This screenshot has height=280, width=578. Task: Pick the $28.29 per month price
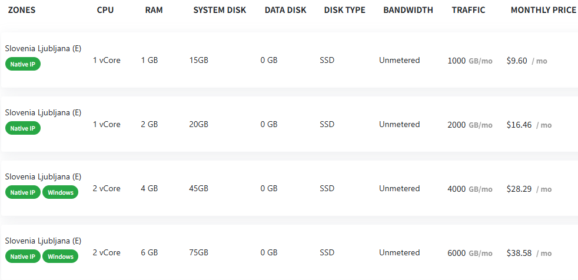tap(519, 189)
